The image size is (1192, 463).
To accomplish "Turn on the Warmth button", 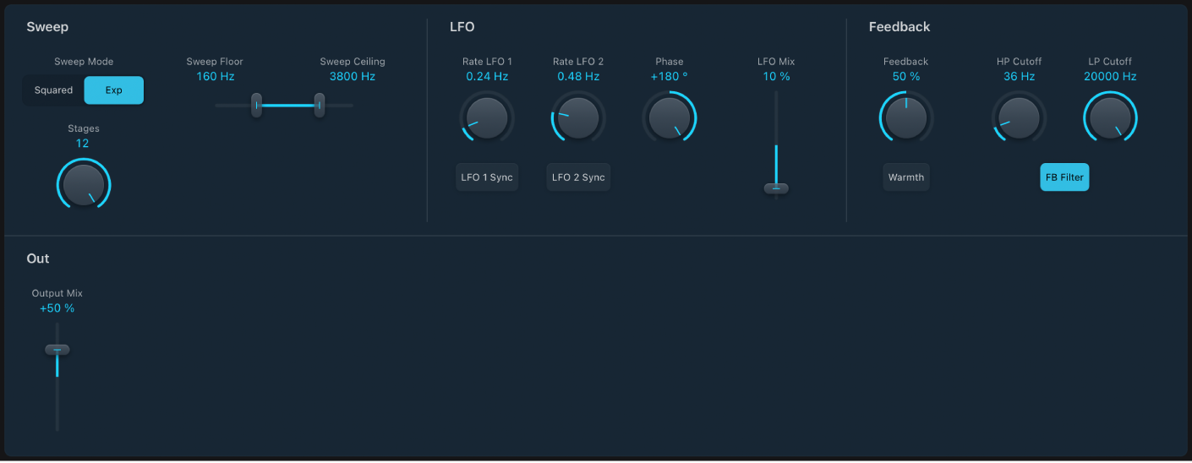I will [x=905, y=177].
